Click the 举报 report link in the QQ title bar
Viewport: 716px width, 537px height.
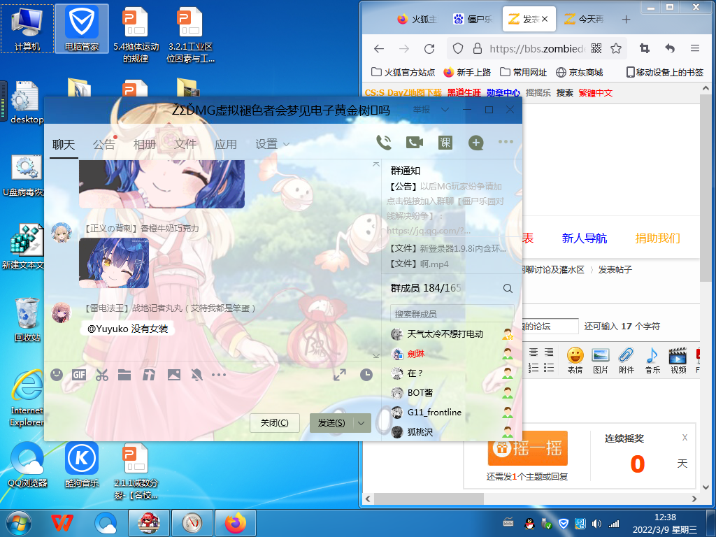coord(421,110)
